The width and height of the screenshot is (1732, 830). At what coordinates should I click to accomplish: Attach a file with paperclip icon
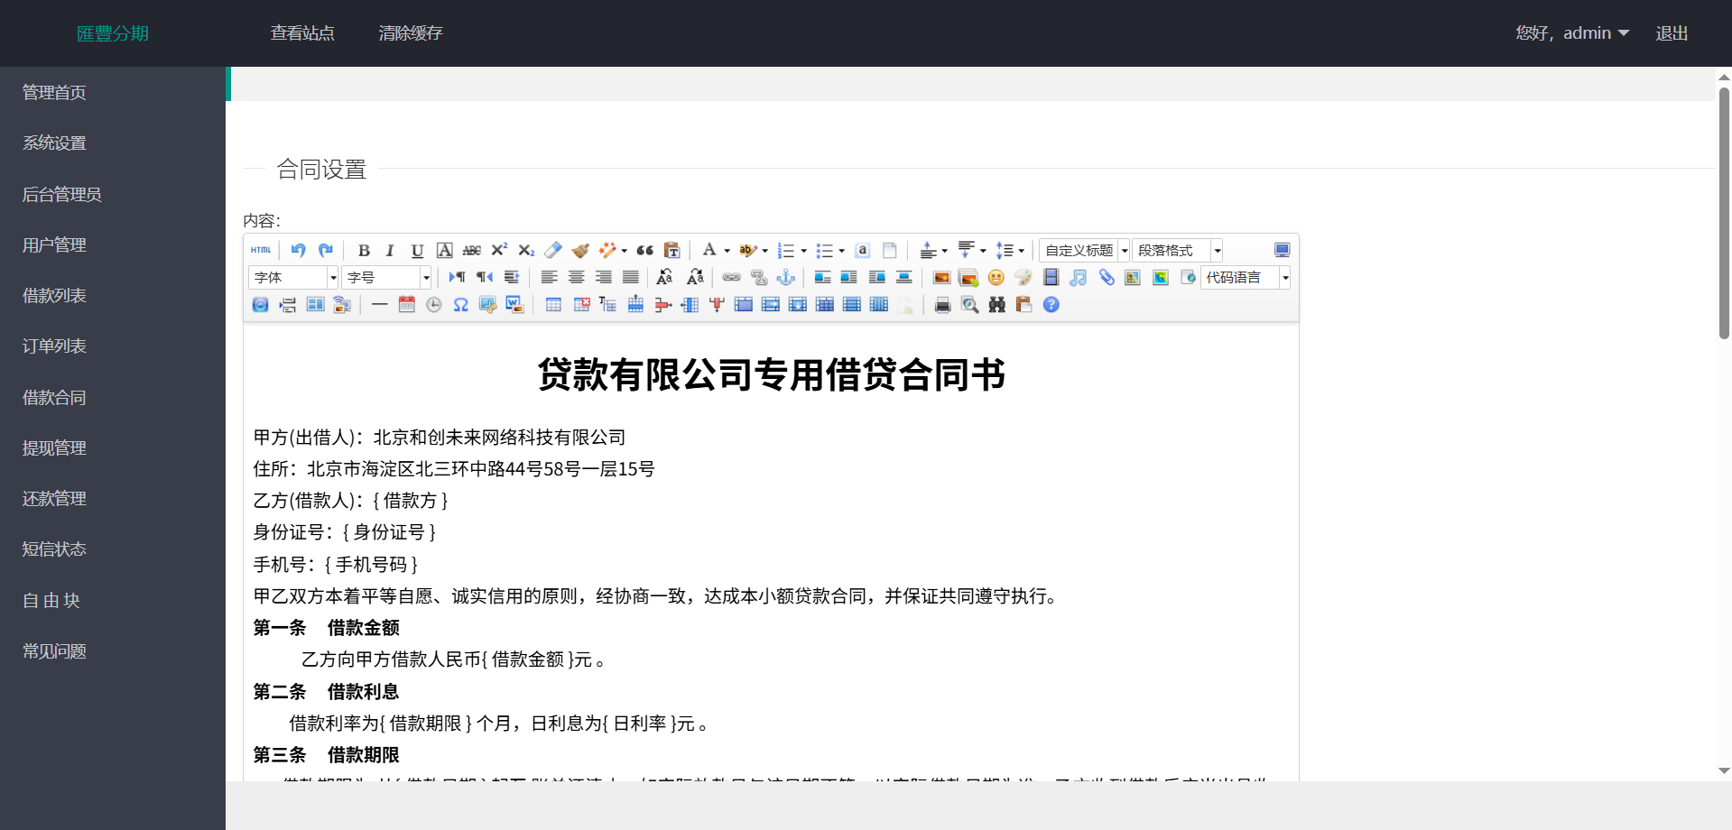1106,278
